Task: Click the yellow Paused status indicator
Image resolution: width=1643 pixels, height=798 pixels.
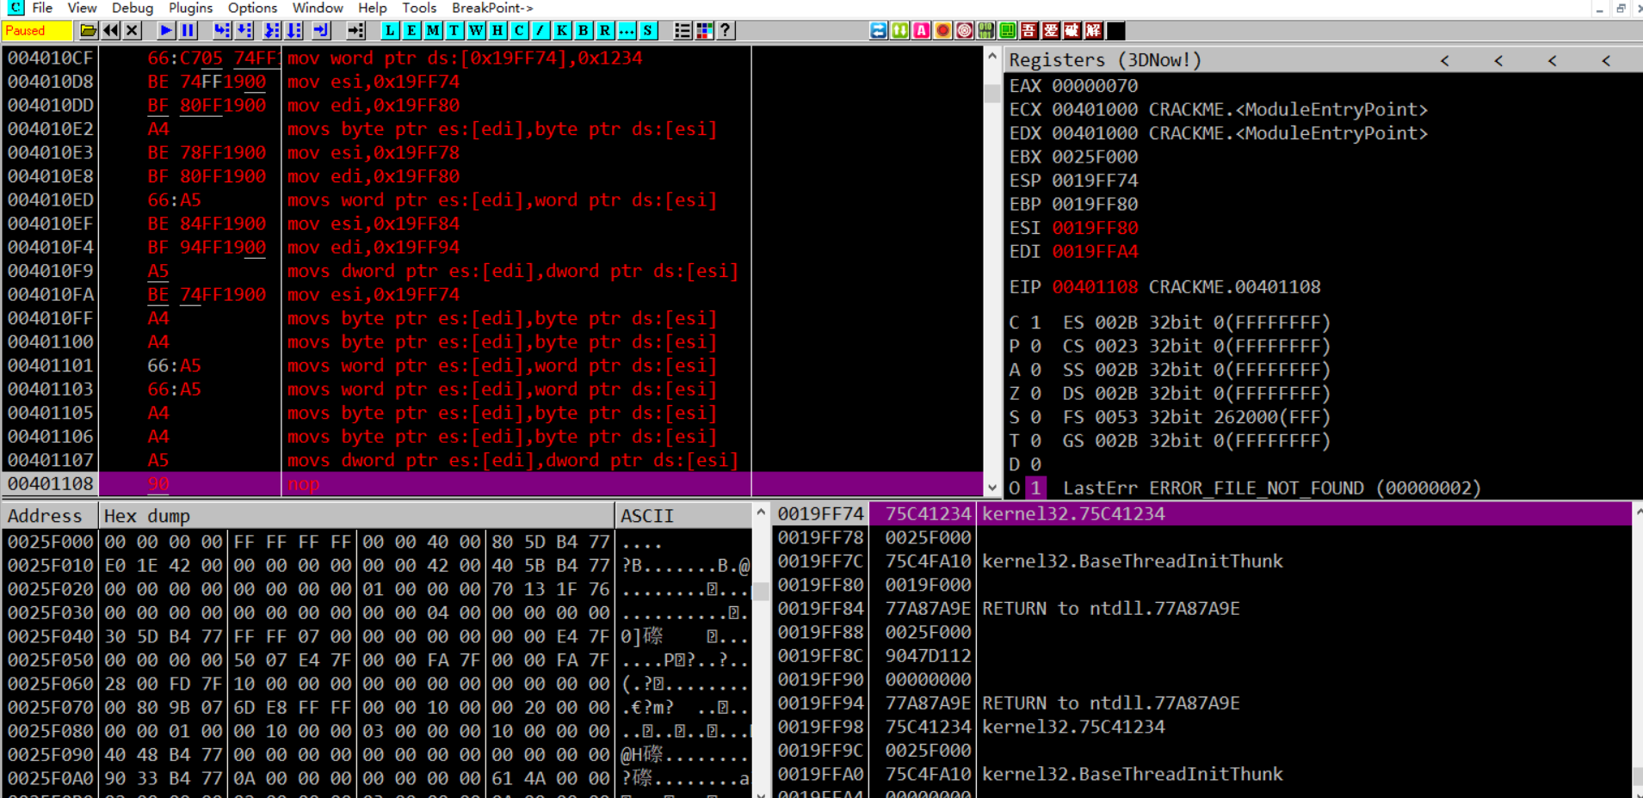Action: pyautogui.click(x=37, y=31)
